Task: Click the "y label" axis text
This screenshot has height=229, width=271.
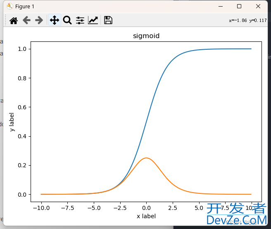Action: [12, 122]
